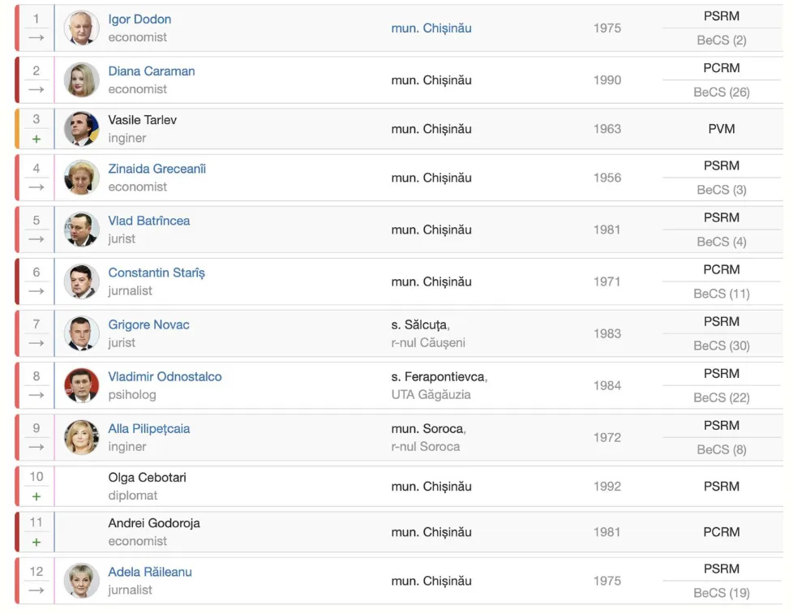This screenshot has height=614, width=793.
Task: Click Igor Dodon's profile photo
Action: pyautogui.click(x=81, y=28)
